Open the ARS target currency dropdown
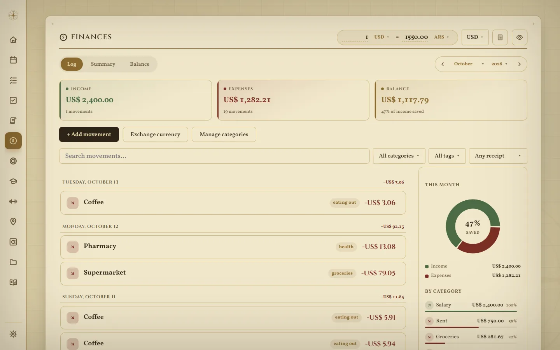 point(442,37)
